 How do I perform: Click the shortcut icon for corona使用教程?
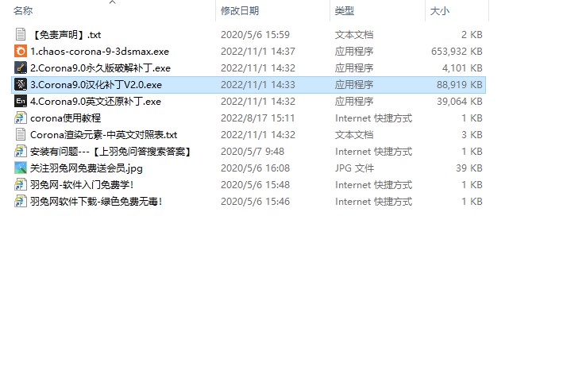[x=21, y=118]
